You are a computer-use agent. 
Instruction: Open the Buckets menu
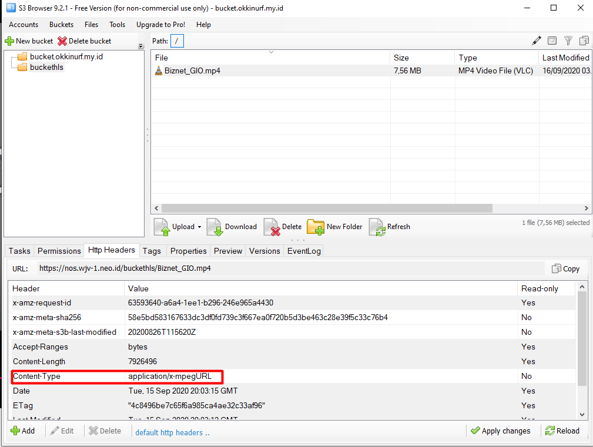point(61,25)
